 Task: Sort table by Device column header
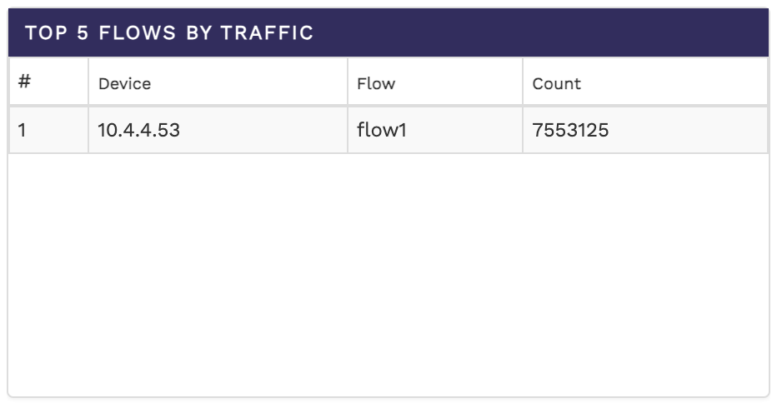point(124,83)
